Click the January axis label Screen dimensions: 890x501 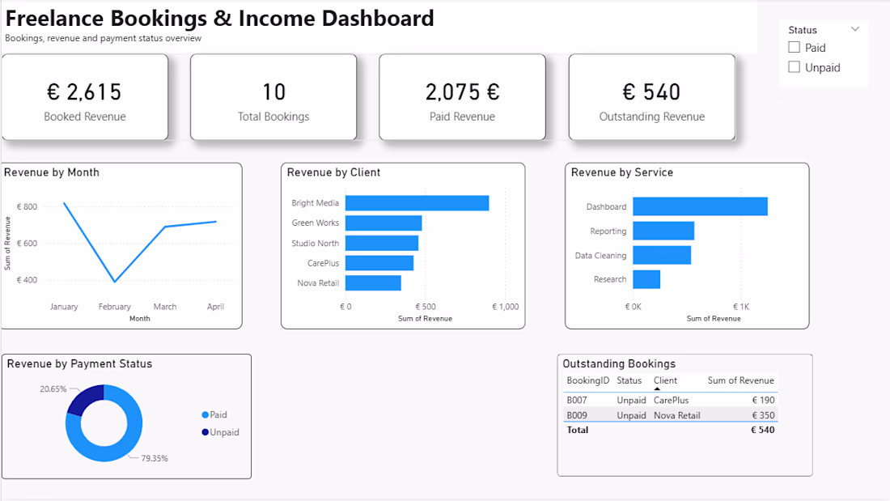tap(64, 307)
